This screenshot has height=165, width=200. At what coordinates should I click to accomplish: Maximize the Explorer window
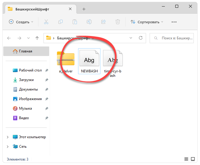(177, 6)
